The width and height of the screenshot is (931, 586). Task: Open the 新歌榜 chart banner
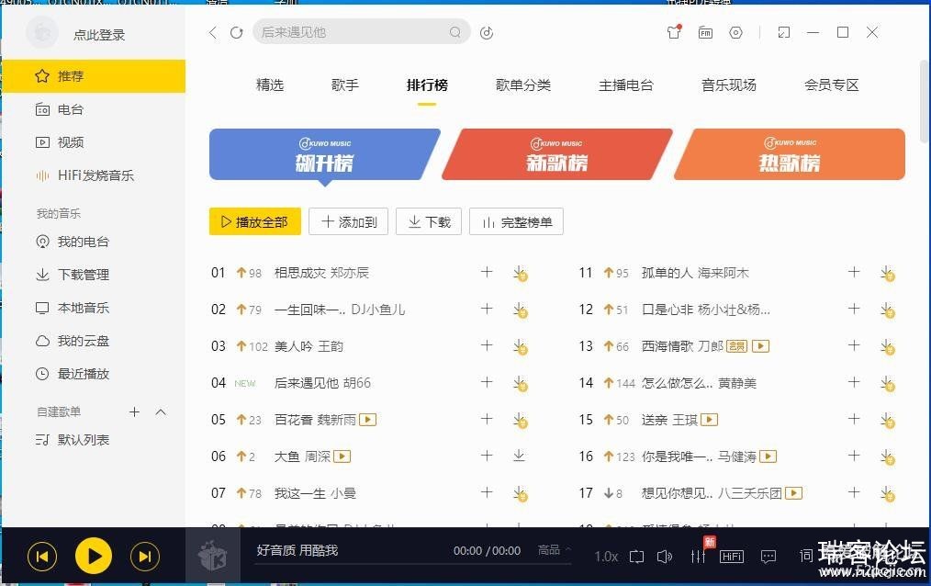click(x=556, y=154)
